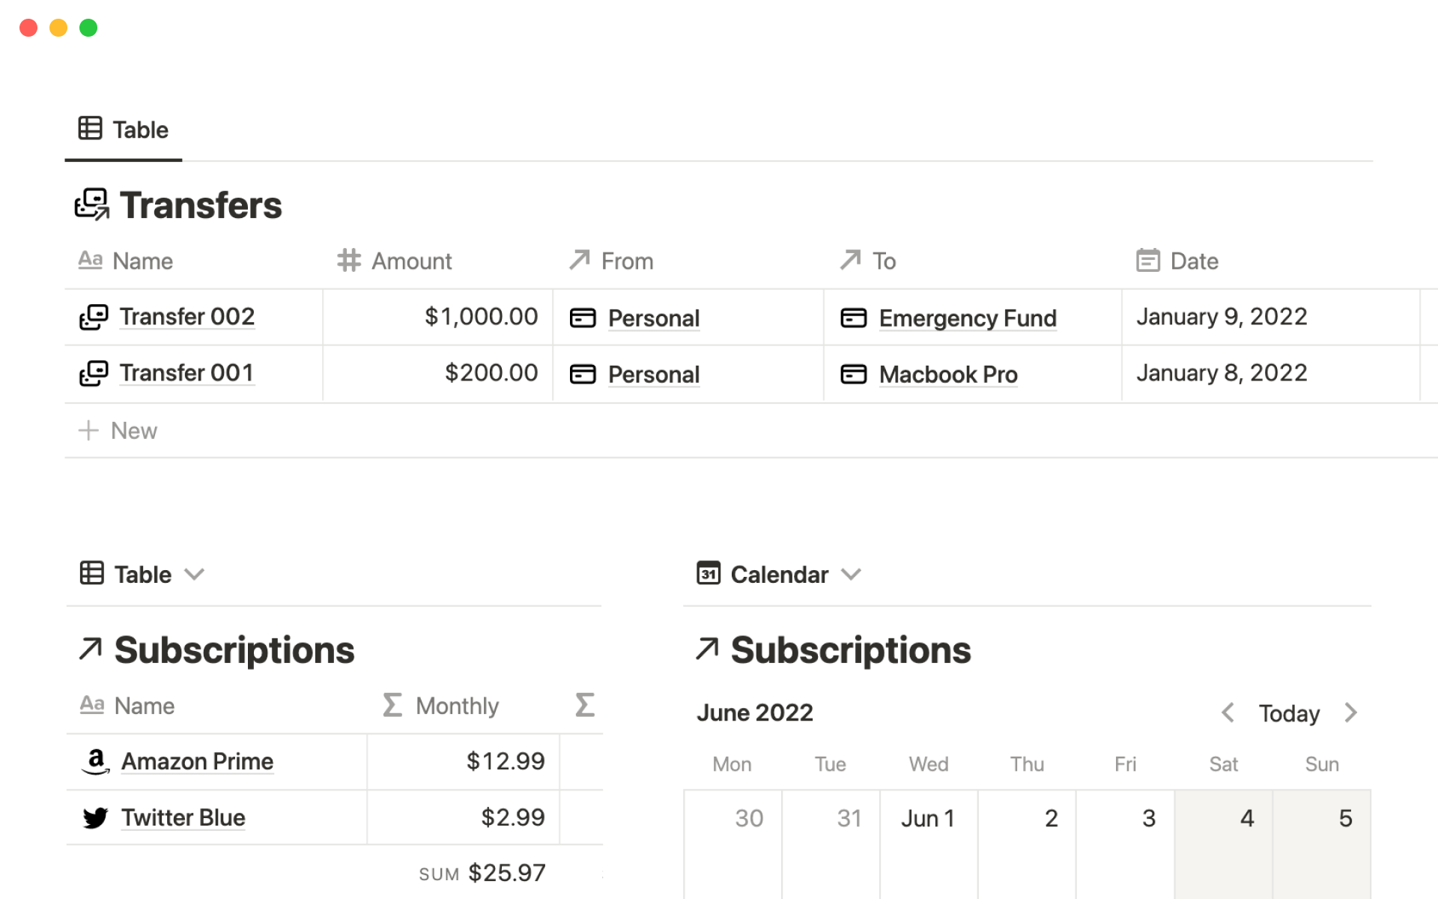Click the Transfer 002 row icon
Viewport: 1438px width, 899px height.
pos(94,317)
